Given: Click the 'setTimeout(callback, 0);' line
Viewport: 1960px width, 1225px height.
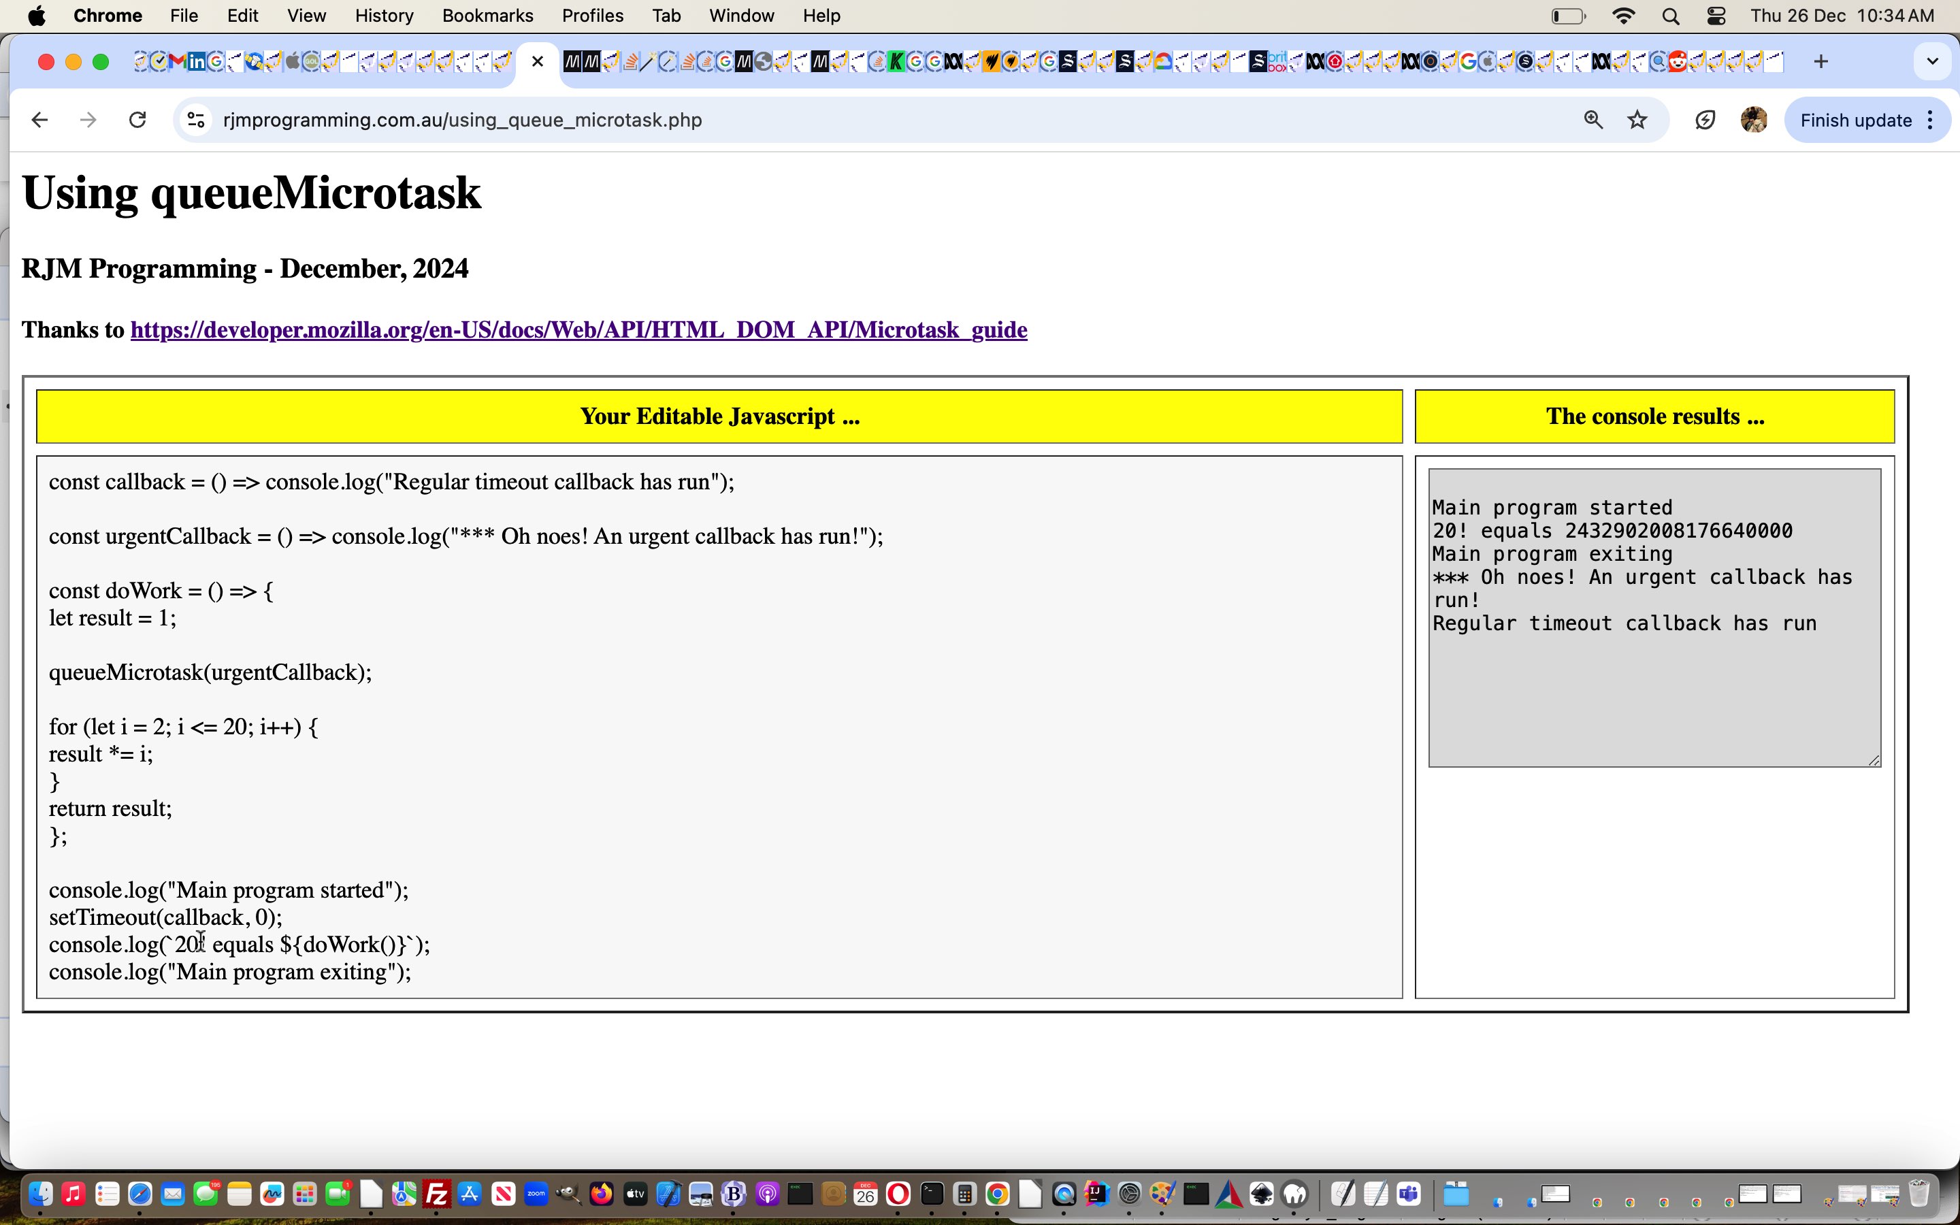Looking at the screenshot, I should (x=166, y=917).
